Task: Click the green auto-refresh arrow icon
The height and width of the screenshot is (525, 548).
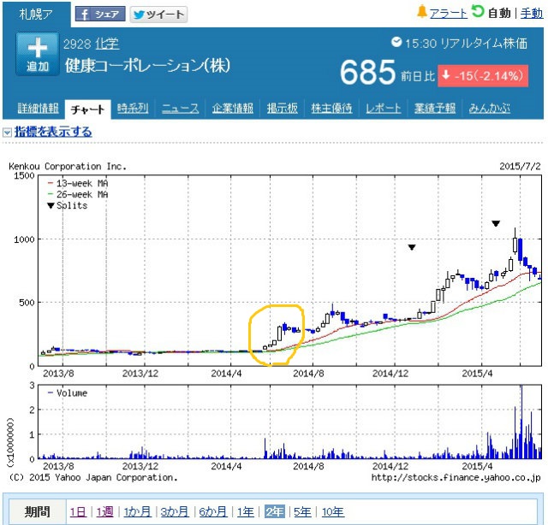Action: (478, 11)
